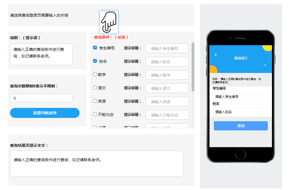This screenshot has width=292, height=190.
Task: Click the query limit number field
Action: click(41, 98)
